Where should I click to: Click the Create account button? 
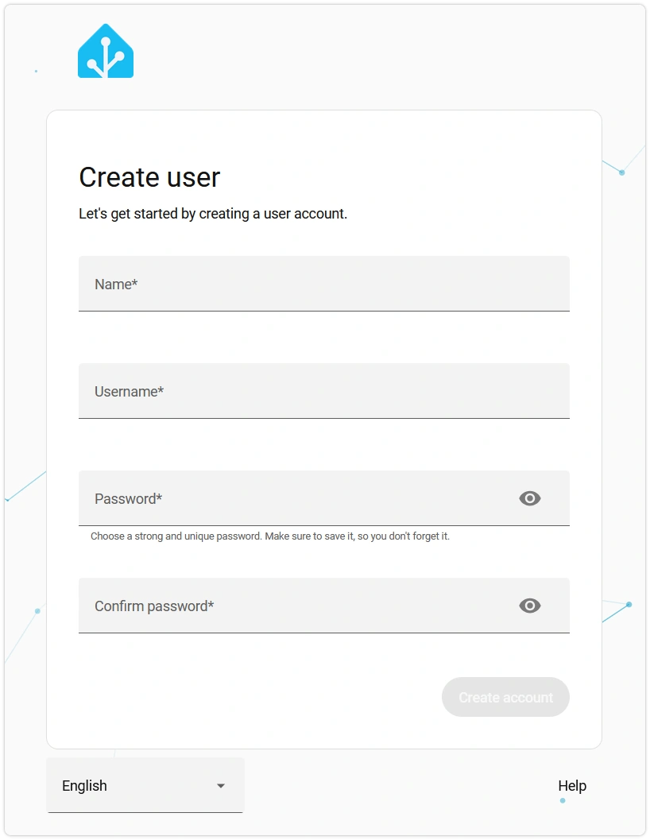505,697
